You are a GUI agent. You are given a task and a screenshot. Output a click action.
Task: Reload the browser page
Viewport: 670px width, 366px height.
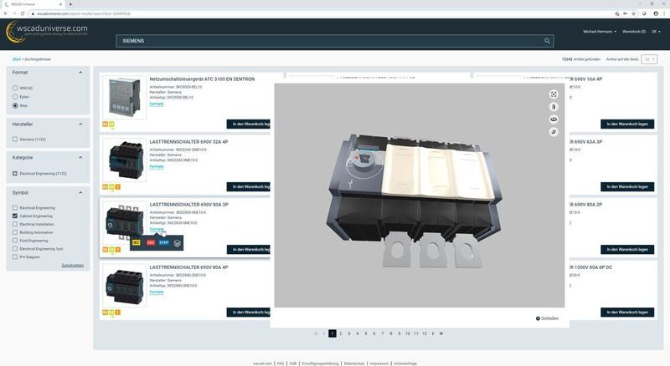pos(23,13)
